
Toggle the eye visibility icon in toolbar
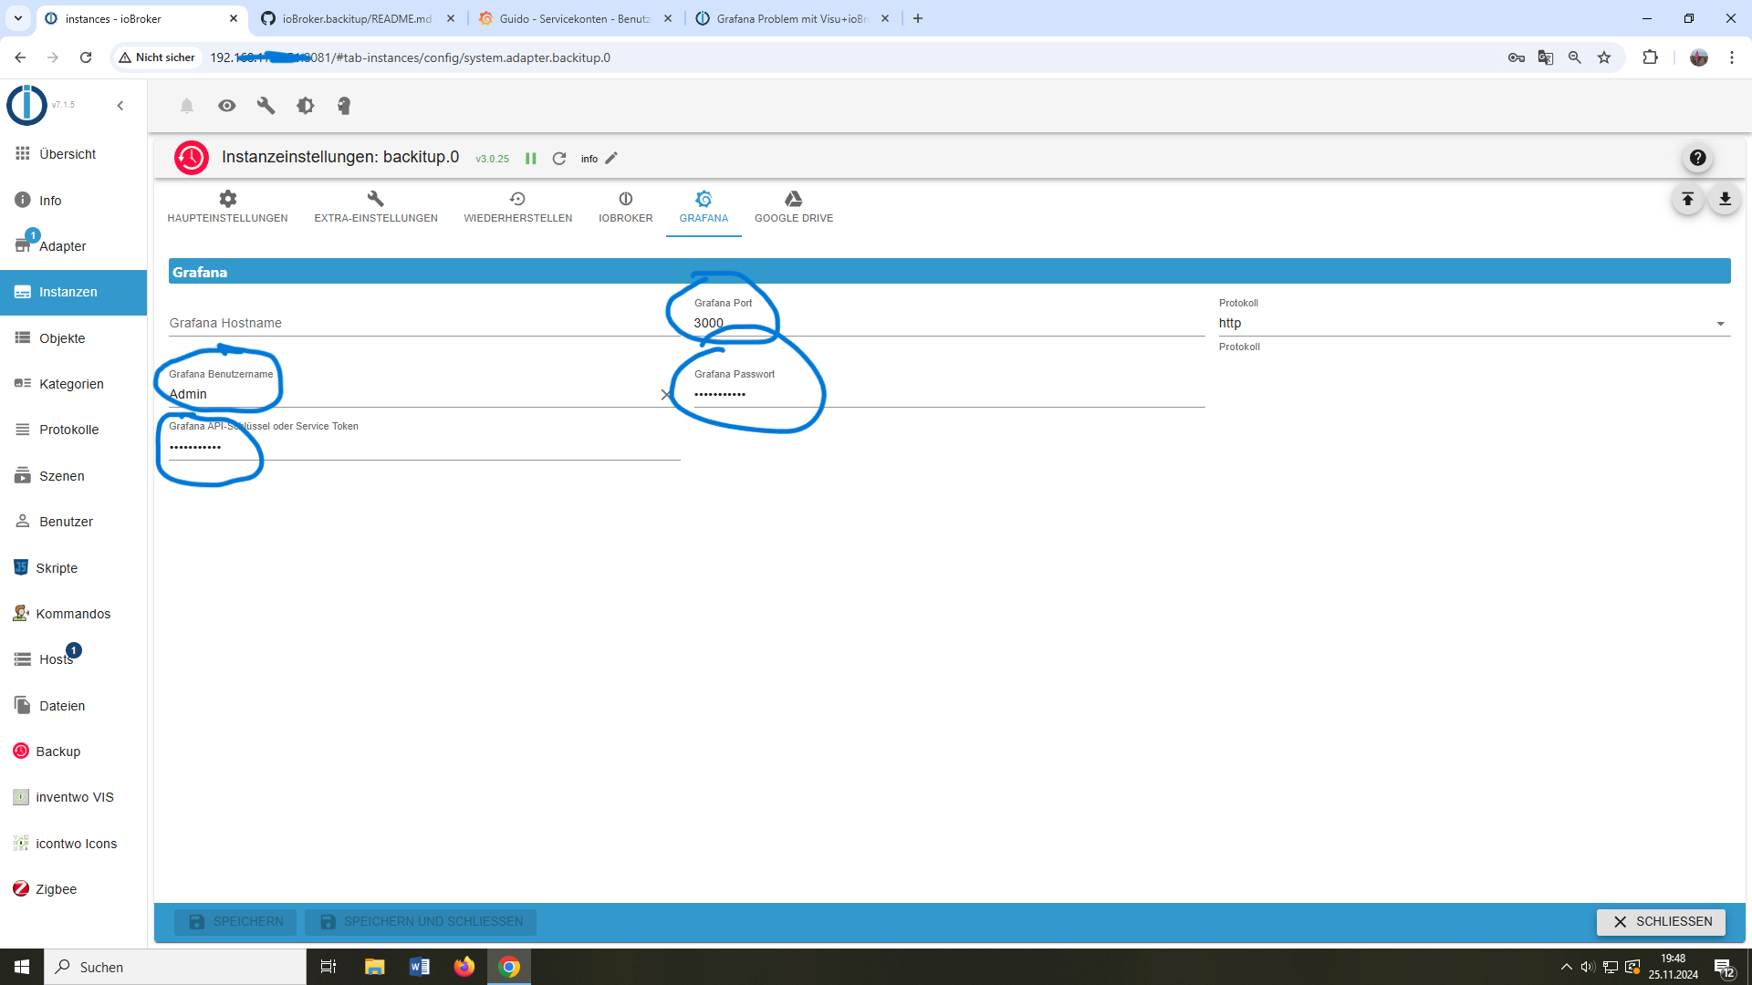(226, 106)
